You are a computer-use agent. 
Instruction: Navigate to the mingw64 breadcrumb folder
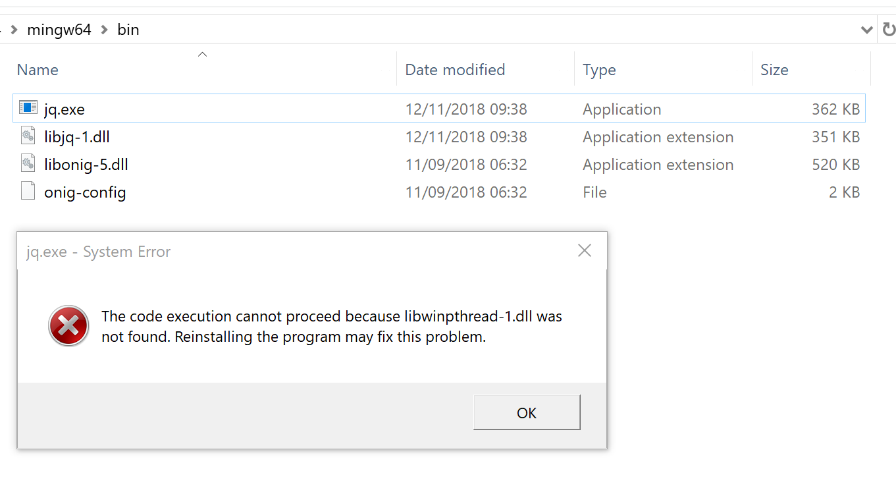[x=59, y=29]
